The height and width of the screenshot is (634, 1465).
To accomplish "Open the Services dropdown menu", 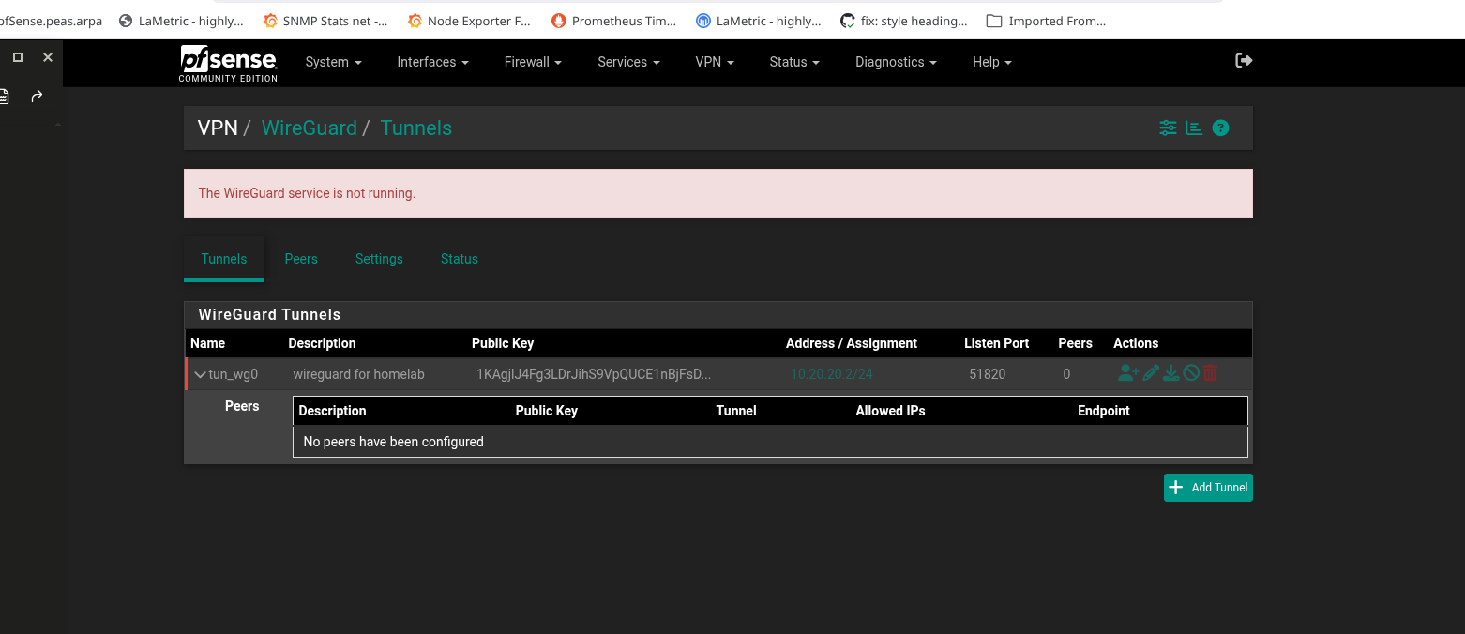I will coord(628,62).
